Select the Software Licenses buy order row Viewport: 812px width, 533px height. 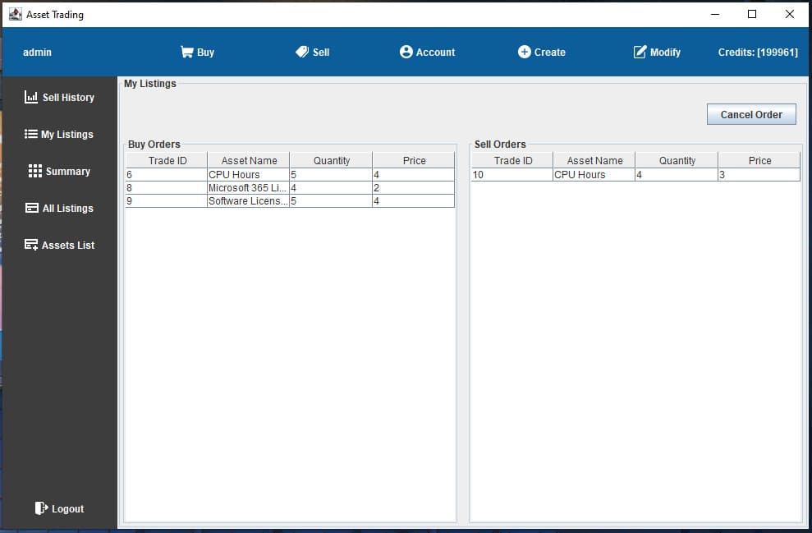(x=246, y=200)
